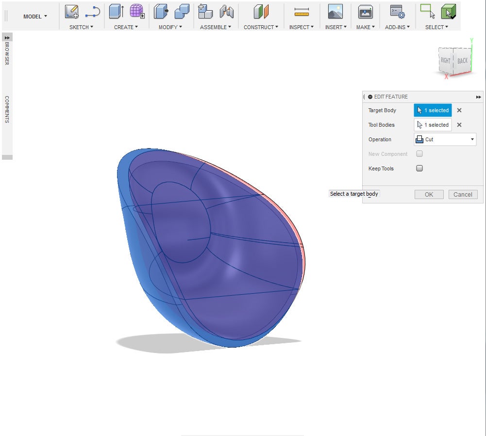Select the Press Pull icon
Viewport: 486px width, 436px height.
pyautogui.click(x=160, y=12)
